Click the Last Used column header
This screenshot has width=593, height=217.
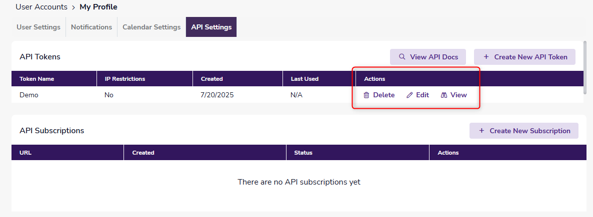[x=304, y=79]
